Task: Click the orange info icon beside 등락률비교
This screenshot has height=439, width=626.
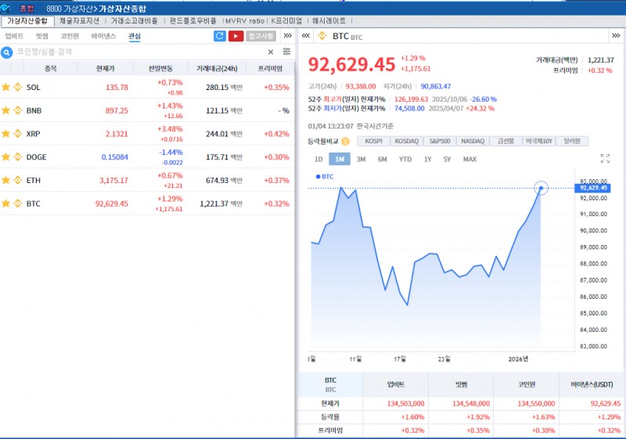Action: point(345,142)
